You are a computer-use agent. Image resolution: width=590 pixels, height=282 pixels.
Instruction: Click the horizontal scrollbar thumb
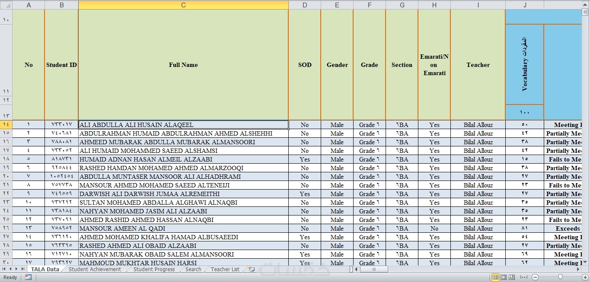[x=374, y=269]
